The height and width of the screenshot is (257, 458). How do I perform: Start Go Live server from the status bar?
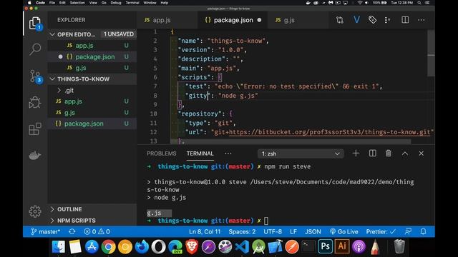(x=343, y=231)
